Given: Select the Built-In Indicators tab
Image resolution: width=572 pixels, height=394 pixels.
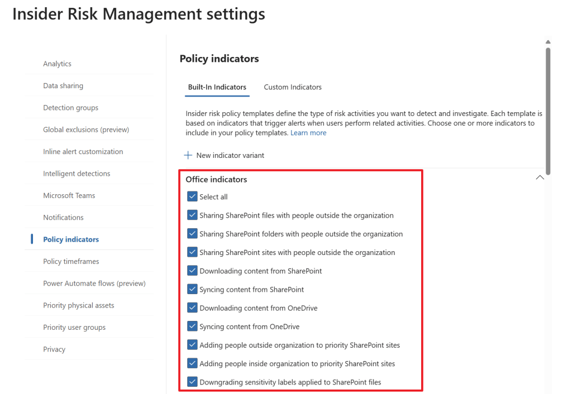Looking at the screenshot, I should click(x=217, y=87).
